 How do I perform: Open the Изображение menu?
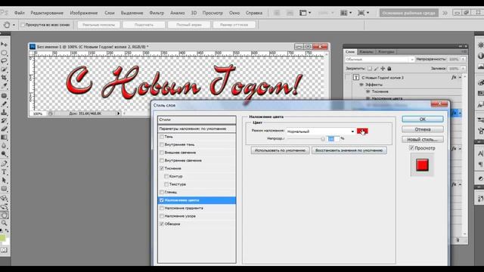84,13
